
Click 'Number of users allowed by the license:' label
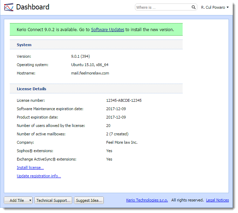(51, 126)
